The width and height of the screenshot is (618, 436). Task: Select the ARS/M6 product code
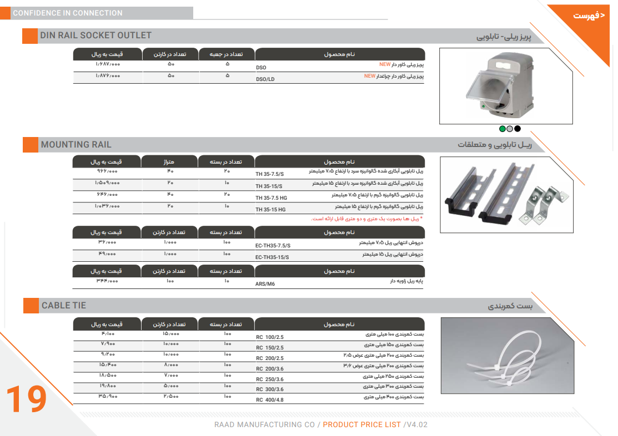265,284
